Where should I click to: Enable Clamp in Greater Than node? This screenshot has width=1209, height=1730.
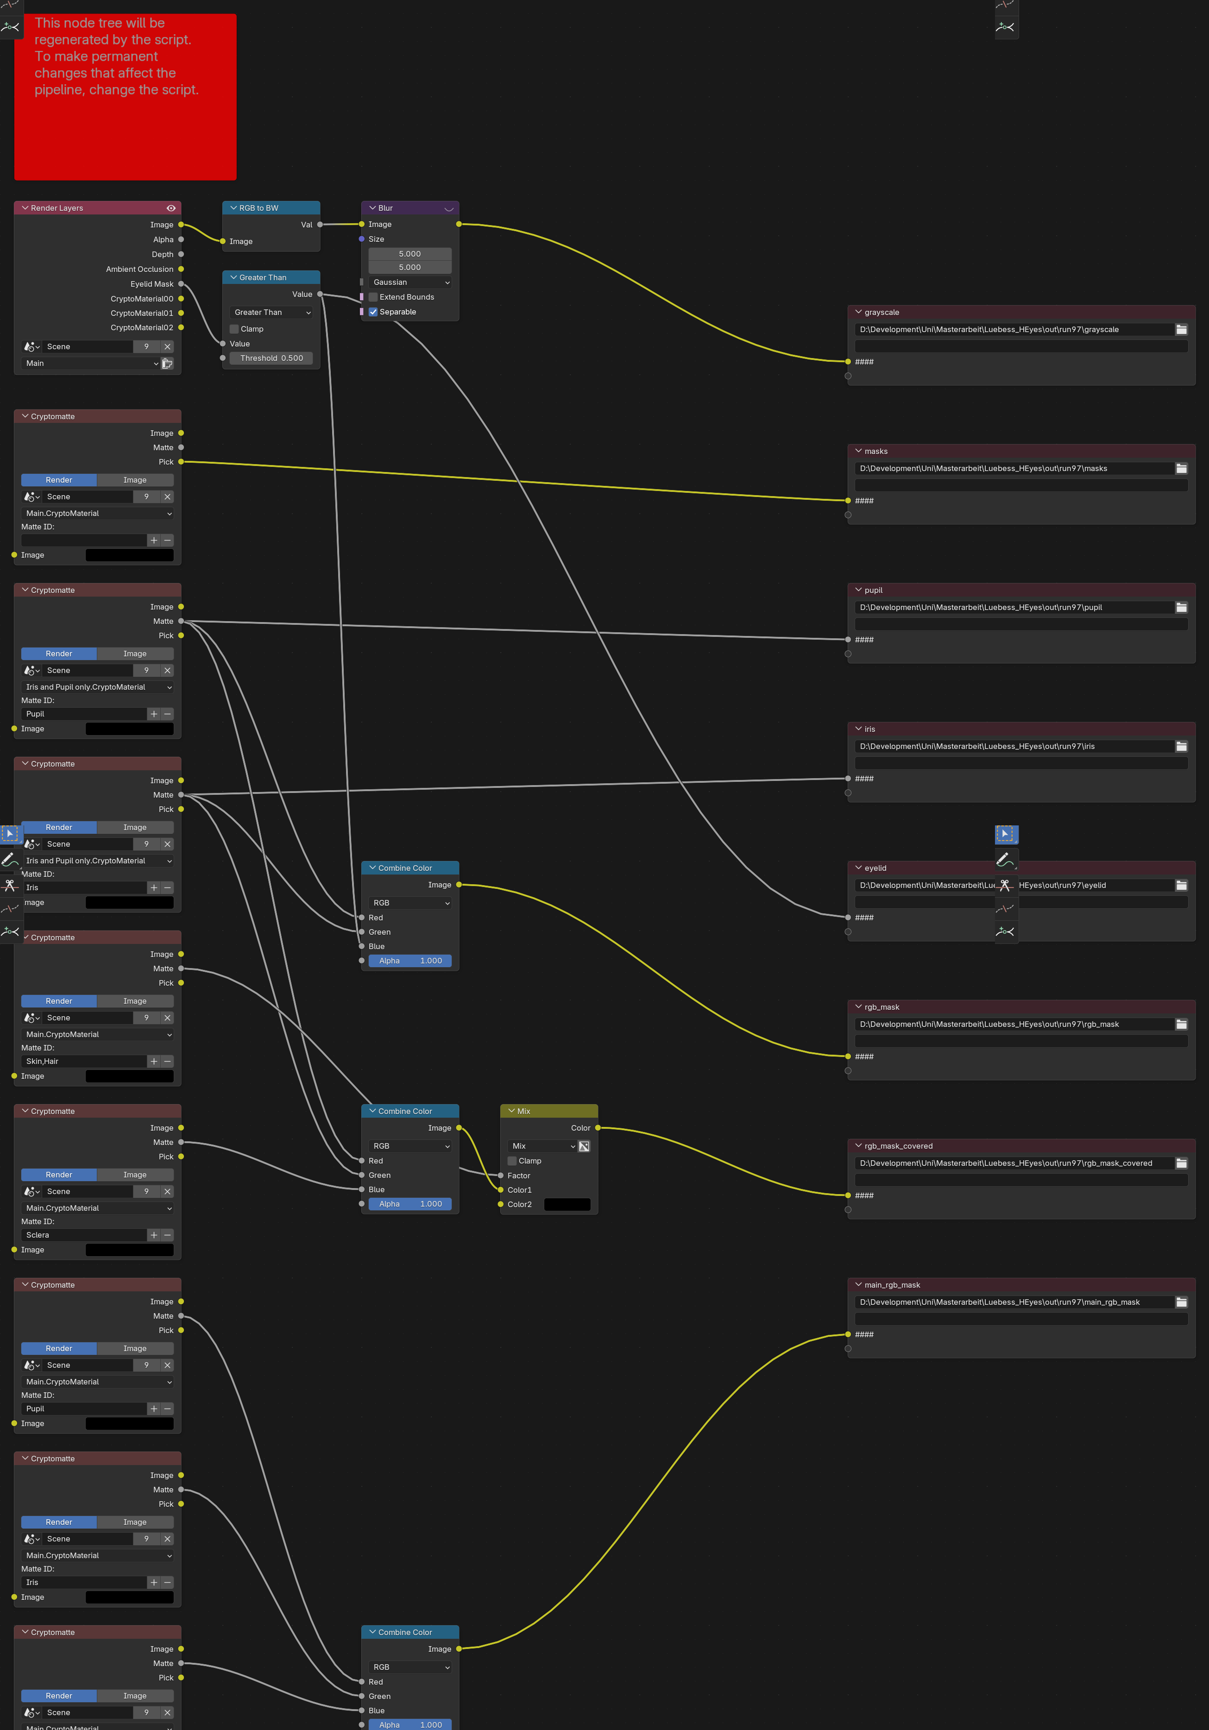(234, 329)
